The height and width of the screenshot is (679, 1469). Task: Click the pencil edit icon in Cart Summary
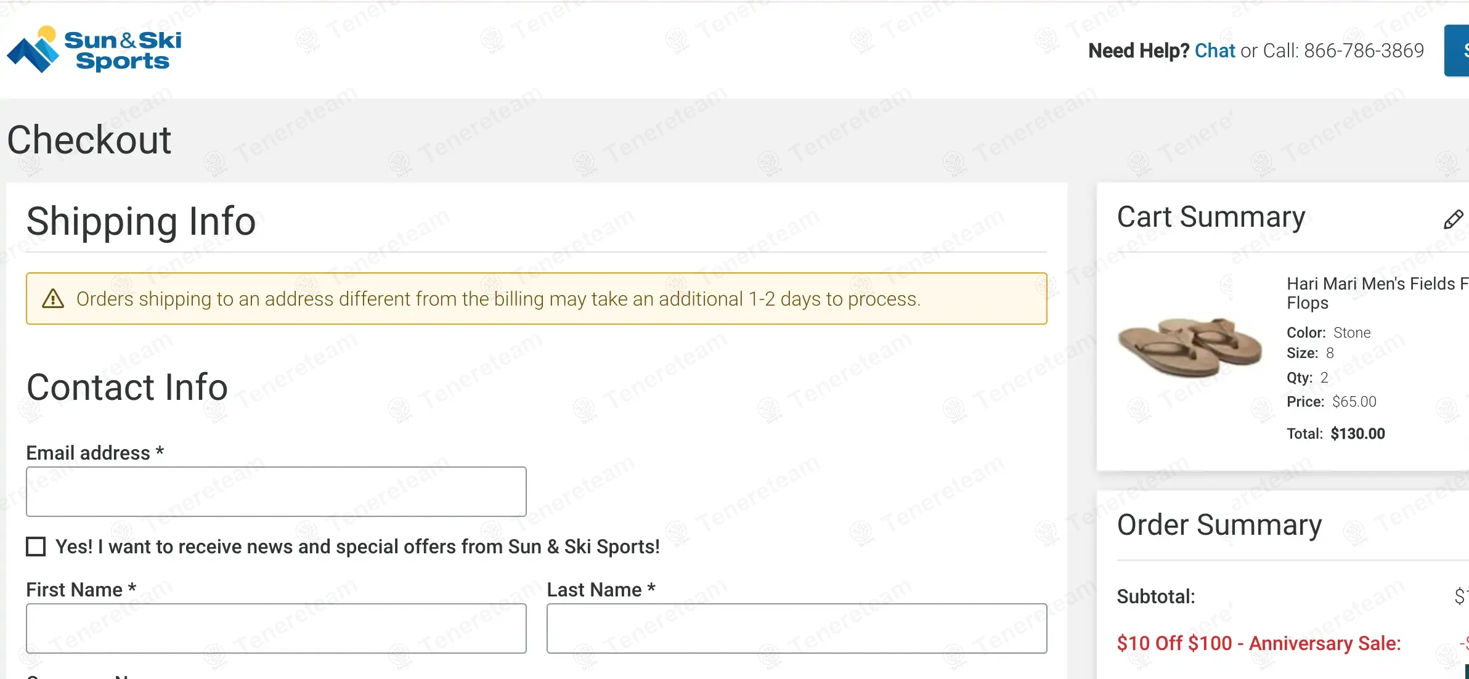pos(1453,219)
